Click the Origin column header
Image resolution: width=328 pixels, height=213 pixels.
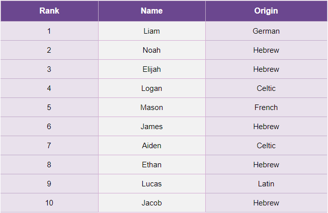pos(266,11)
